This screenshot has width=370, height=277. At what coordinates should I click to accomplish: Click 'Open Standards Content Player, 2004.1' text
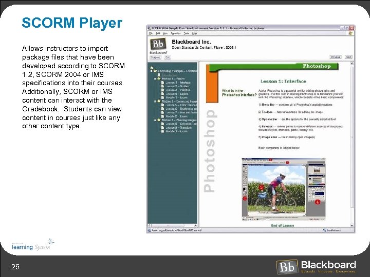pyautogui.click(x=204, y=48)
